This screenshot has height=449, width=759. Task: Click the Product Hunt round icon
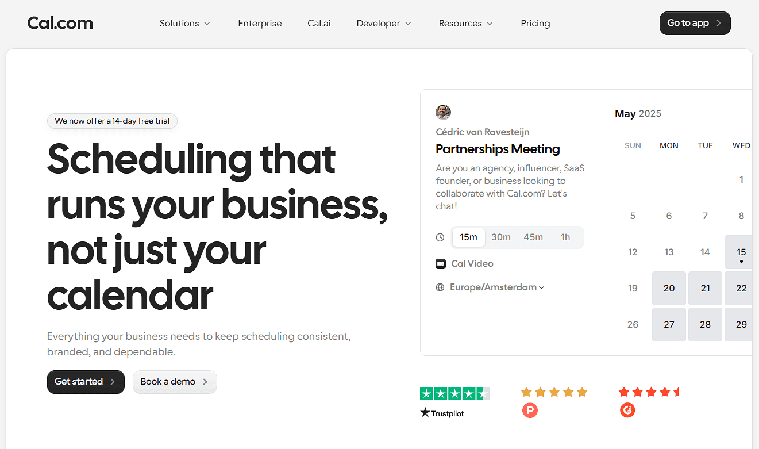pyautogui.click(x=530, y=410)
